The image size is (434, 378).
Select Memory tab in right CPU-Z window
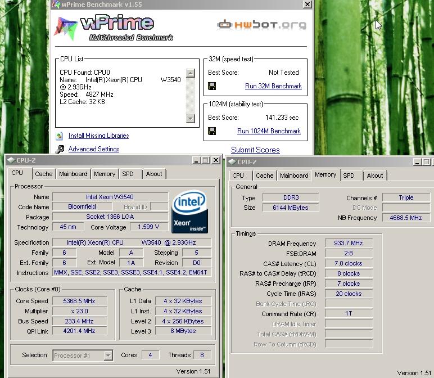(325, 175)
